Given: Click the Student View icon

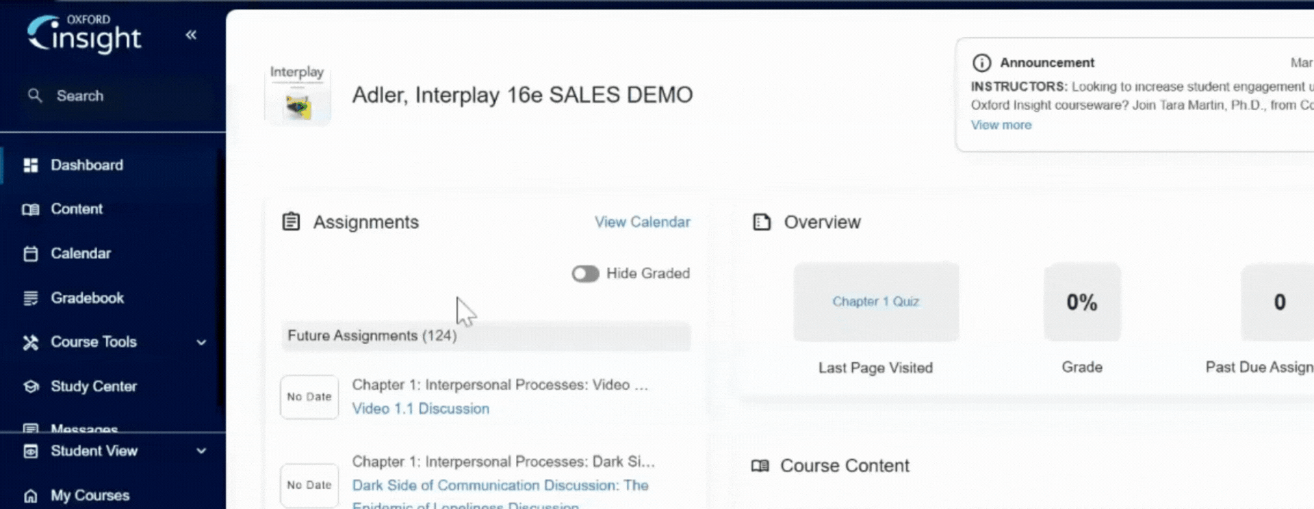Looking at the screenshot, I should click(x=31, y=452).
